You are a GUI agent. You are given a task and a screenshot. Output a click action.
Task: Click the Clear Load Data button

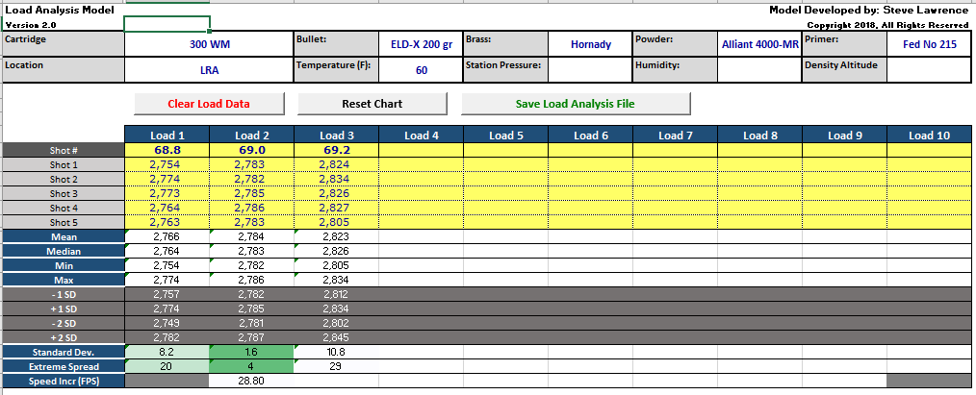click(209, 104)
